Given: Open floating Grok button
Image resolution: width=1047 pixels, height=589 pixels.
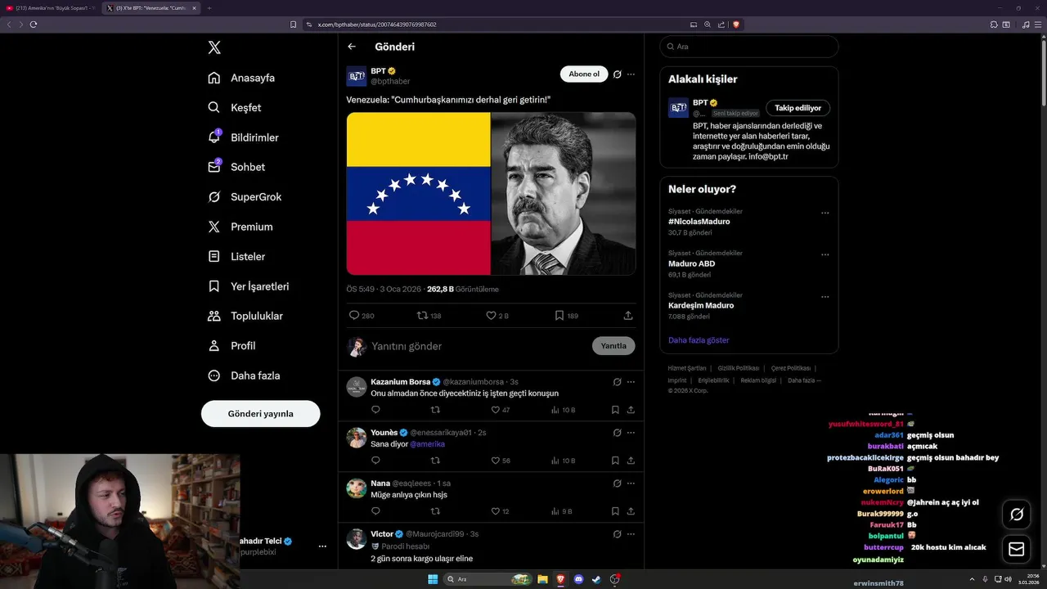Looking at the screenshot, I should click(1017, 515).
